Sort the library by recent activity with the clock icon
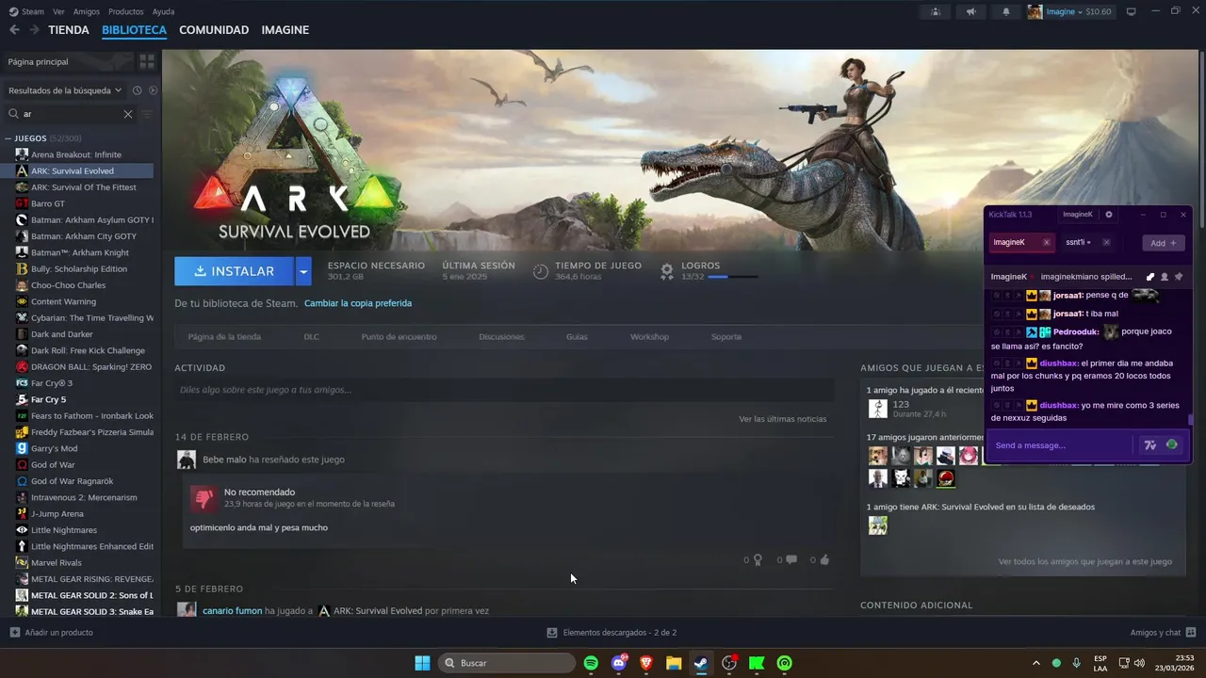This screenshot has width=1206, height=678. (x=137, y=90)
